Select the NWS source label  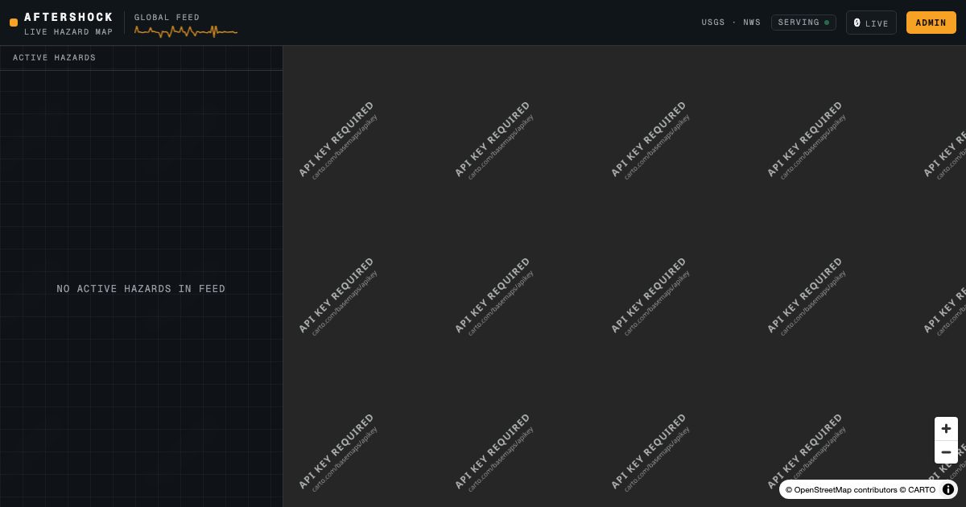(752, 23)
